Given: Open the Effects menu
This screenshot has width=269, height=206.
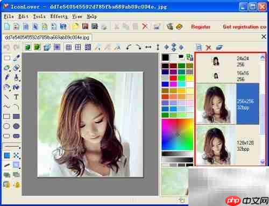Looking at the screenshot, I should click(x=59, y=17).
